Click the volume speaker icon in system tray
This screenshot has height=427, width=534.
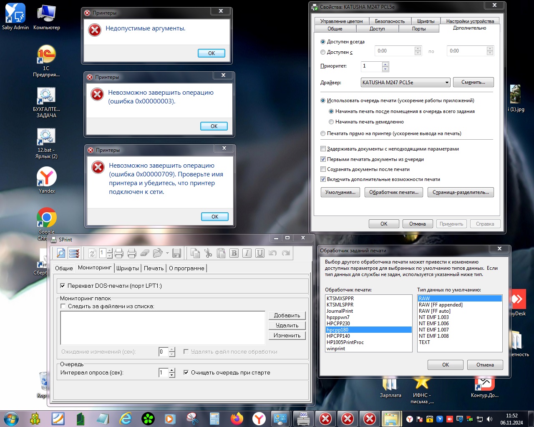489,419
